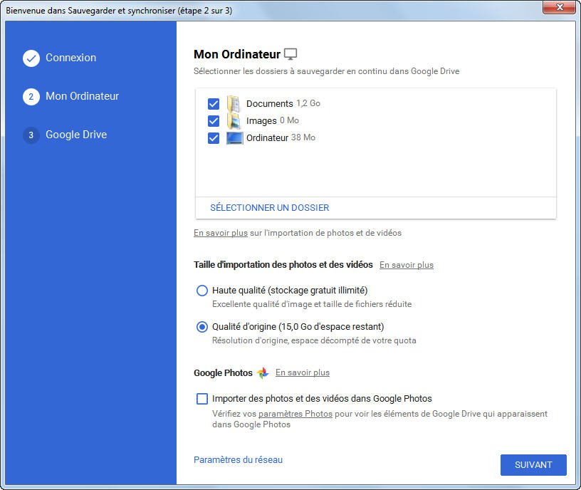Click the Documents 1,2 Go label
This screenshot has width=581, height=490.
pyautogui.click(x=283, y=103)
